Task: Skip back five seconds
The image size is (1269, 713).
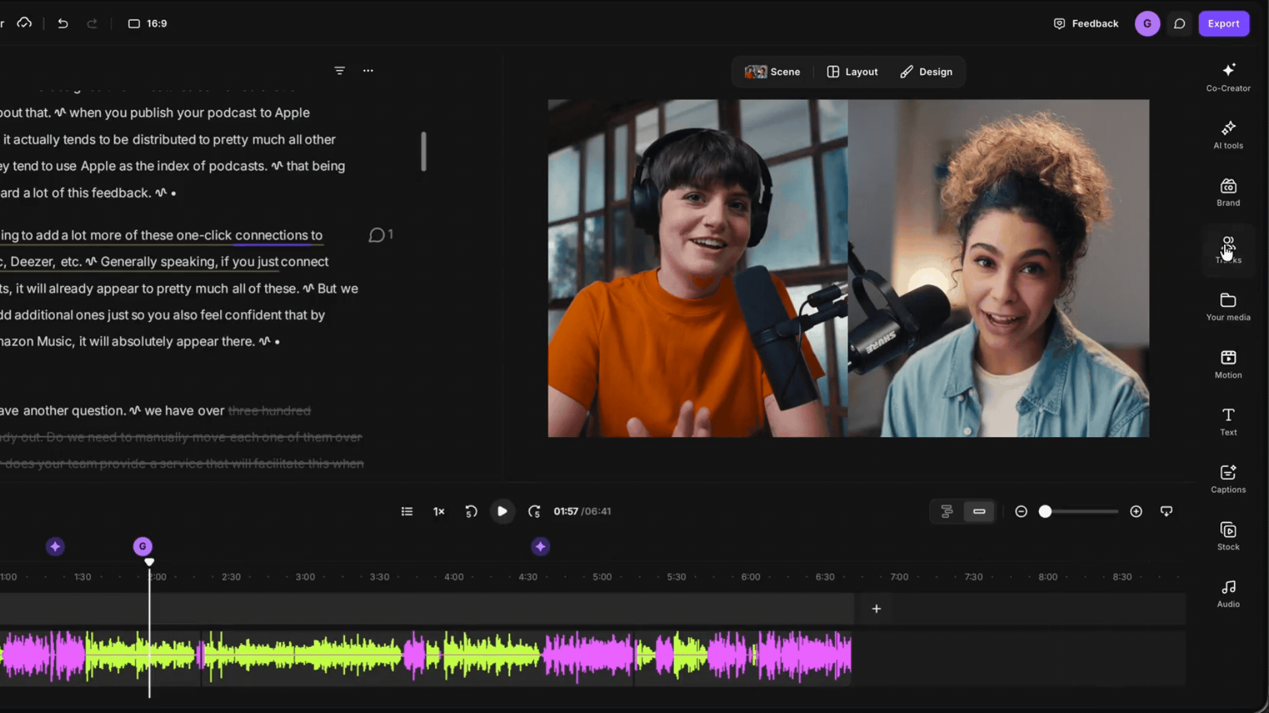Action: coord(471,512)
